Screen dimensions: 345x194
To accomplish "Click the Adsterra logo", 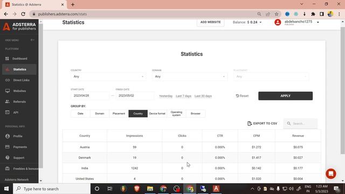I will tap(19, 26).
